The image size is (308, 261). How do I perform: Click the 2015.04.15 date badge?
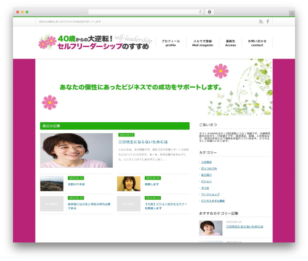click(x=126, y=135)
